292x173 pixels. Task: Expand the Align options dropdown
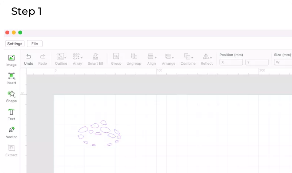pyautogui.click(x=156, y=58)
